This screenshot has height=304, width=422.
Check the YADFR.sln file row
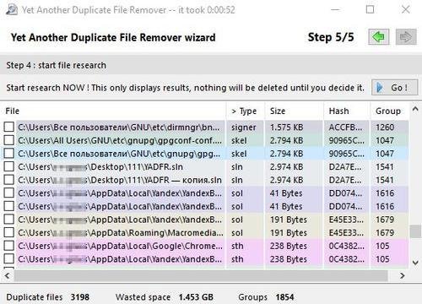point(9,166)
